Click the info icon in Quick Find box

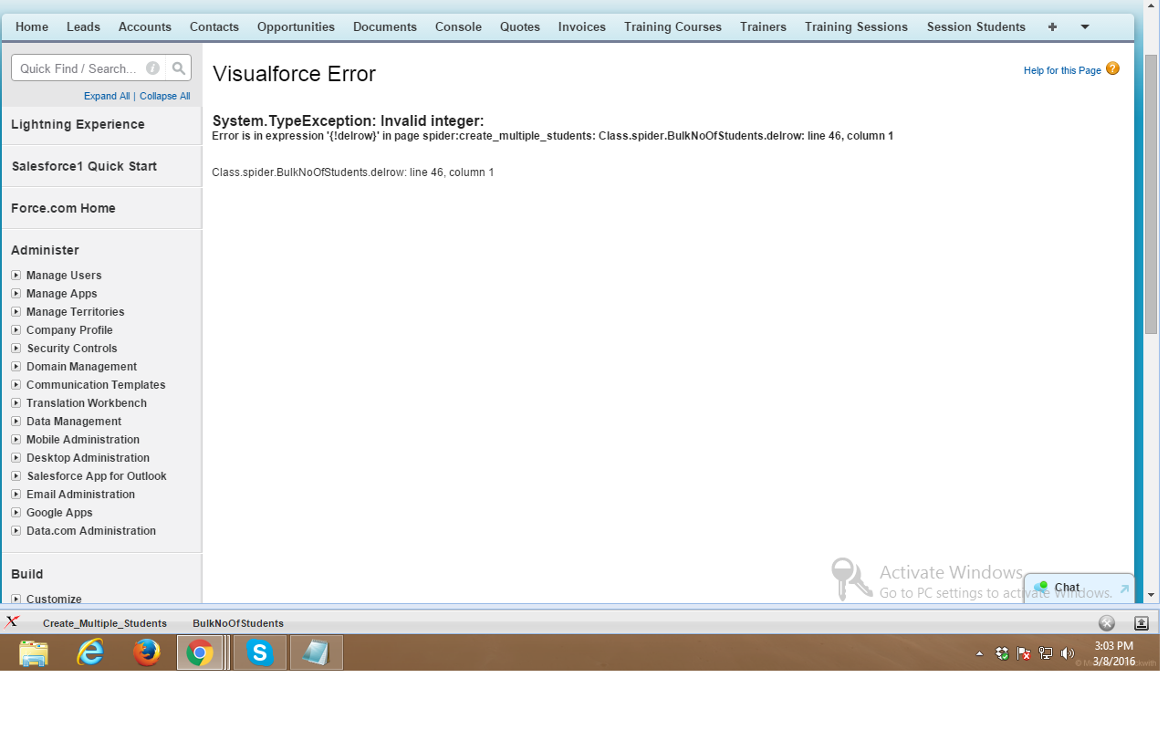(152, 68)
